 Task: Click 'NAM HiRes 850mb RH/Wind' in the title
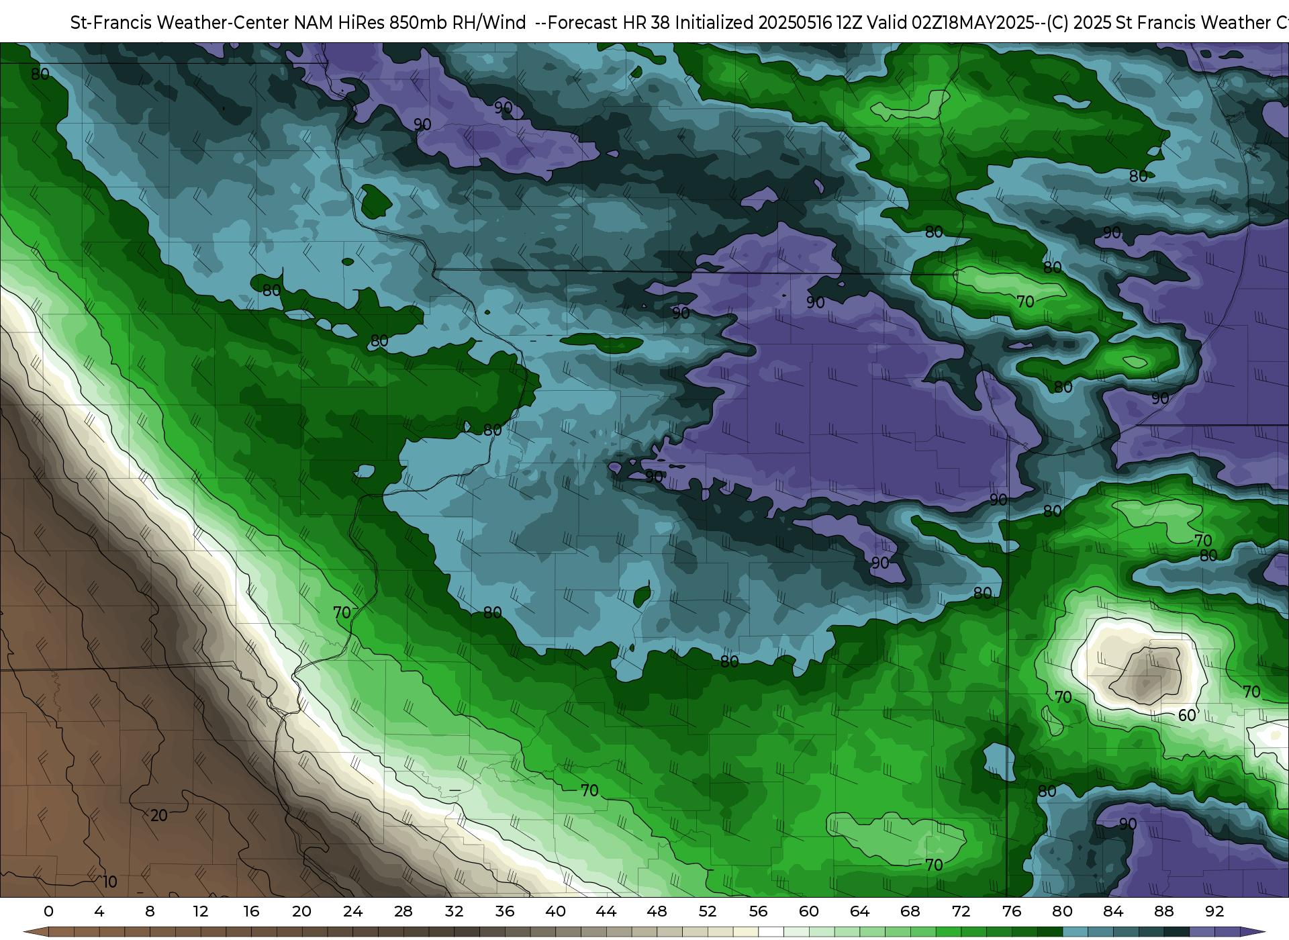click(410, 23)
